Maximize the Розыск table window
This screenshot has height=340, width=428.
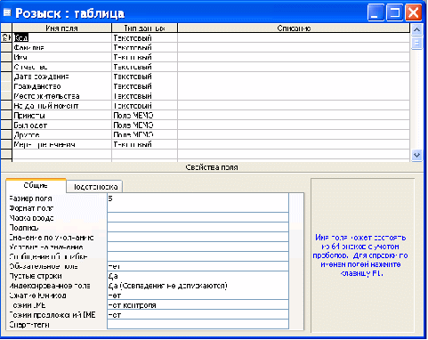point(395,12)
